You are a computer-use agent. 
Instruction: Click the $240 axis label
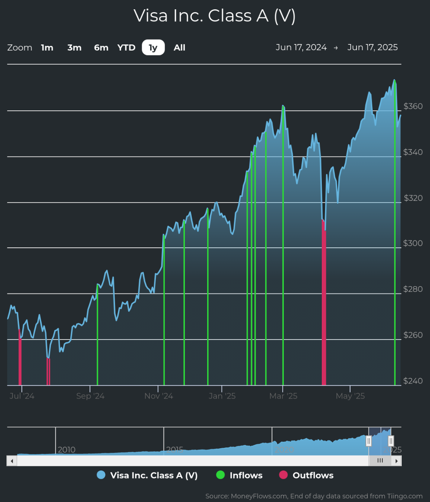coord(413,381)
